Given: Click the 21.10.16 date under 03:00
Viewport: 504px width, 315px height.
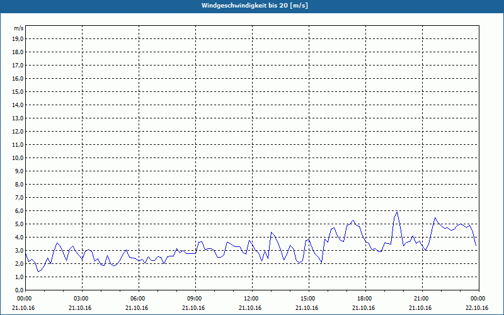Looking at the screenshot, I should point(80,308).
